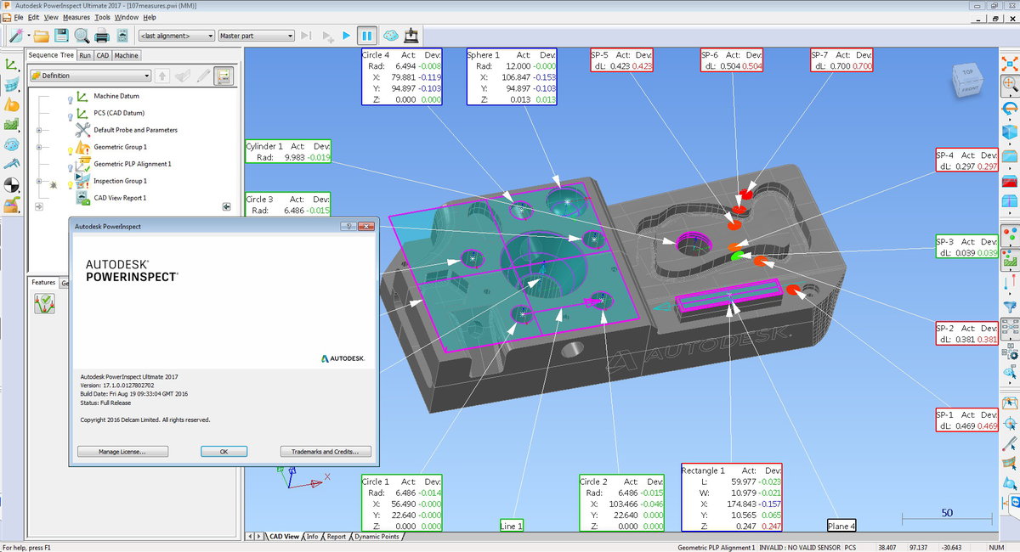Select the caliper icon in left toolbar
The height and width of the screenshot is (552, 1020).
11,164
